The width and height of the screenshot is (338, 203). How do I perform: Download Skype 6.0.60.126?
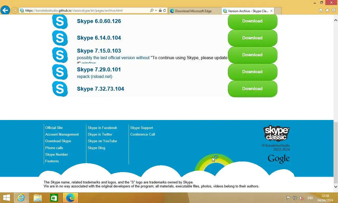(252, 21)
